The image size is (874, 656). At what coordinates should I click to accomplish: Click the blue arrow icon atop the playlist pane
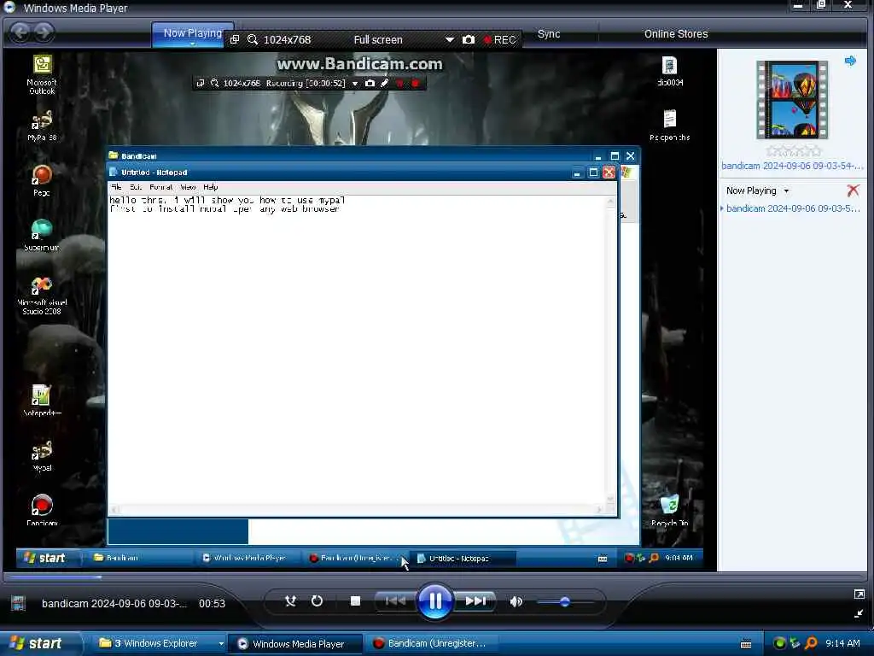tap(850, 61)
